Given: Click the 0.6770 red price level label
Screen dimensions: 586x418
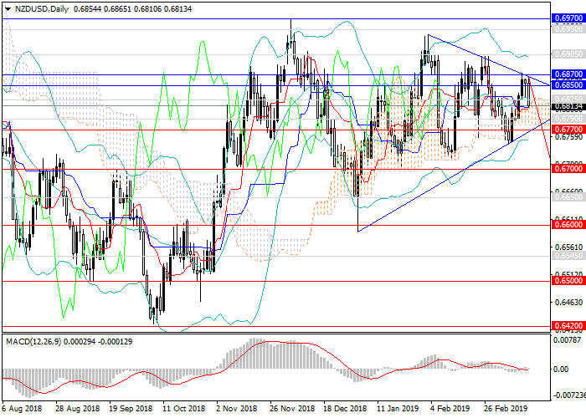Looking at the screenshot, I should click(568, 130).
